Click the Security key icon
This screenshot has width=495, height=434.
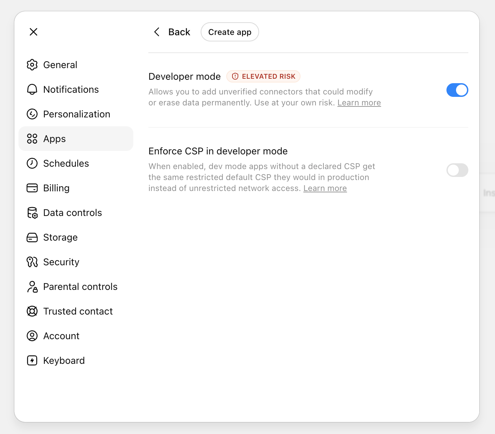point(32,262)
